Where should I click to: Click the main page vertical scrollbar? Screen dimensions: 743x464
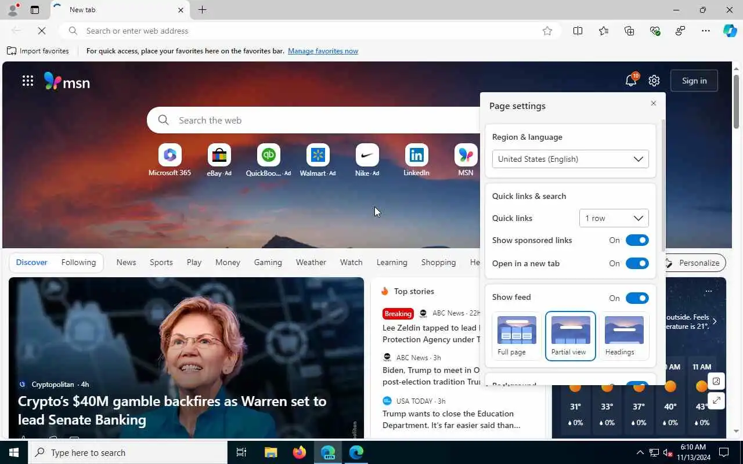point(737,101)
